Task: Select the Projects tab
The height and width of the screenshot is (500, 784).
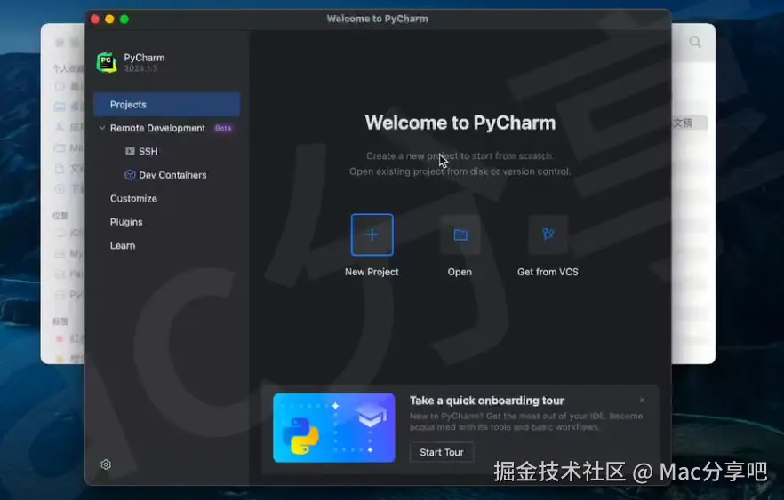Action: coord(166,105)
